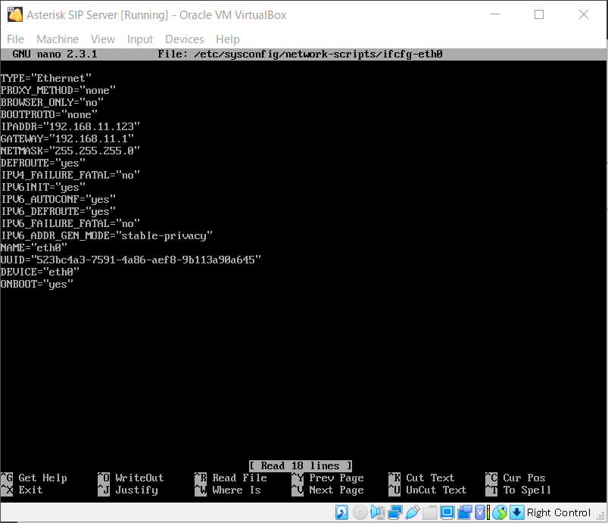Image resolution: width=608 pixels, height=523 pixels.
Task: Click the ^T To Spell shortcut
Action: pos(519,490)
